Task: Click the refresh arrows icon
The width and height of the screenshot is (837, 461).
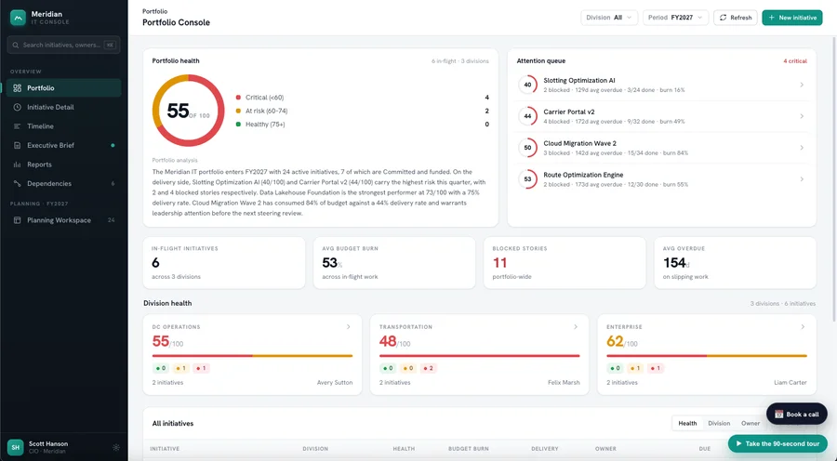Action: pyautogui.click(x=724, y=18)
